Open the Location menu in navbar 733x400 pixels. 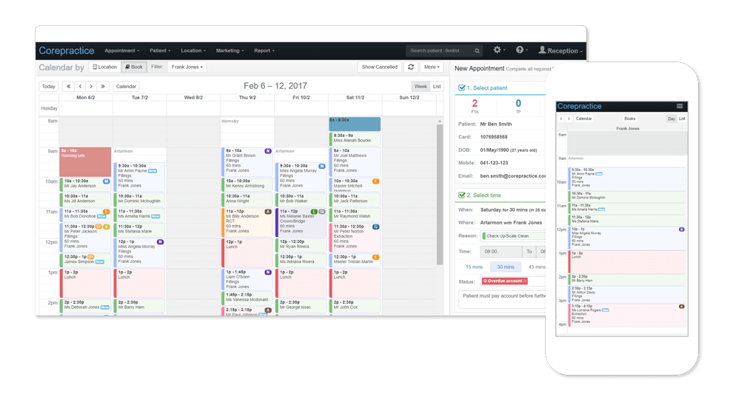pos(193,50)
